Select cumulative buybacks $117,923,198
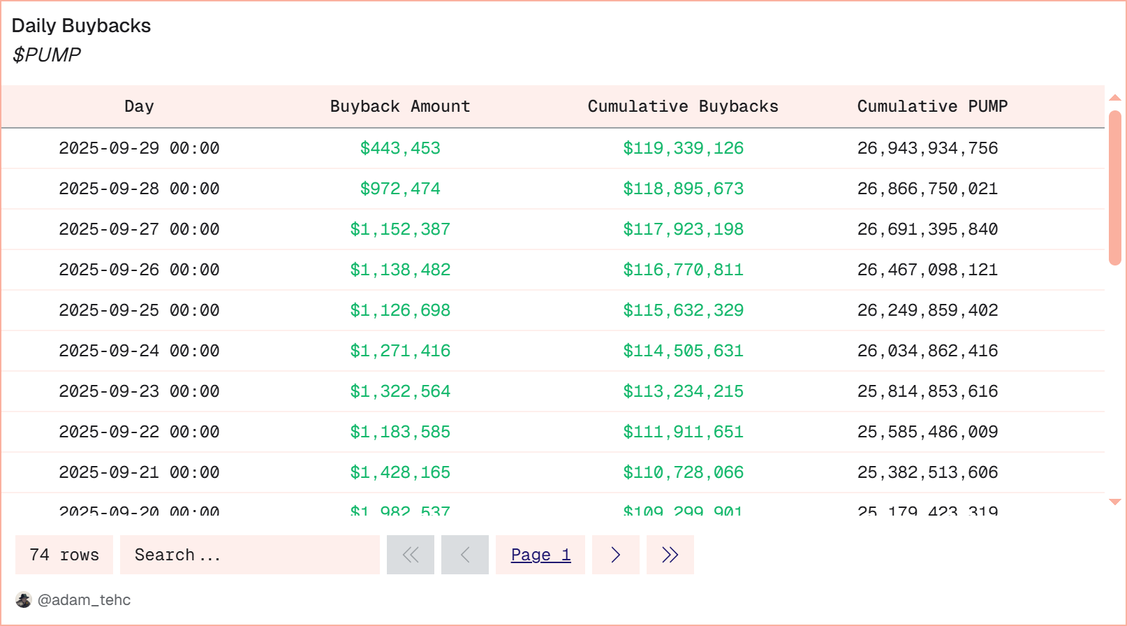 pos(683,229)
